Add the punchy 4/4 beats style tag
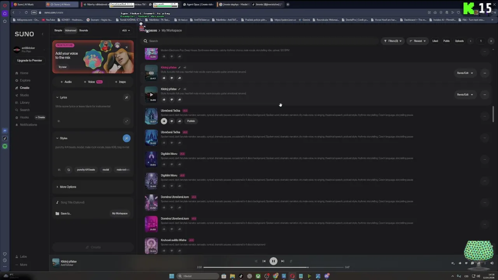 coord(86,170)
